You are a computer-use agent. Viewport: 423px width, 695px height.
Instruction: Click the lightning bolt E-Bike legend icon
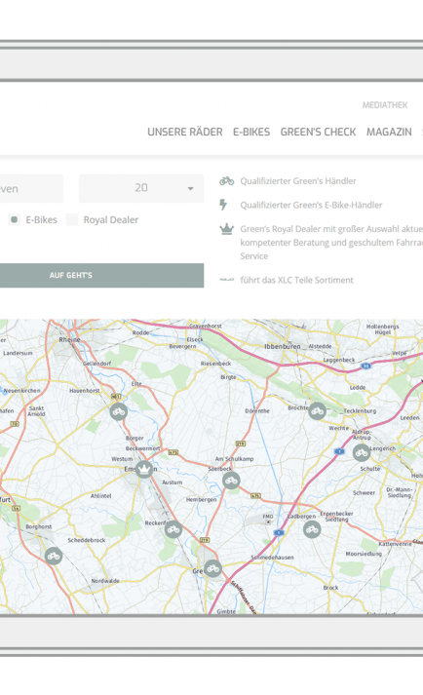pyautogui.click(x=223, y=205)
